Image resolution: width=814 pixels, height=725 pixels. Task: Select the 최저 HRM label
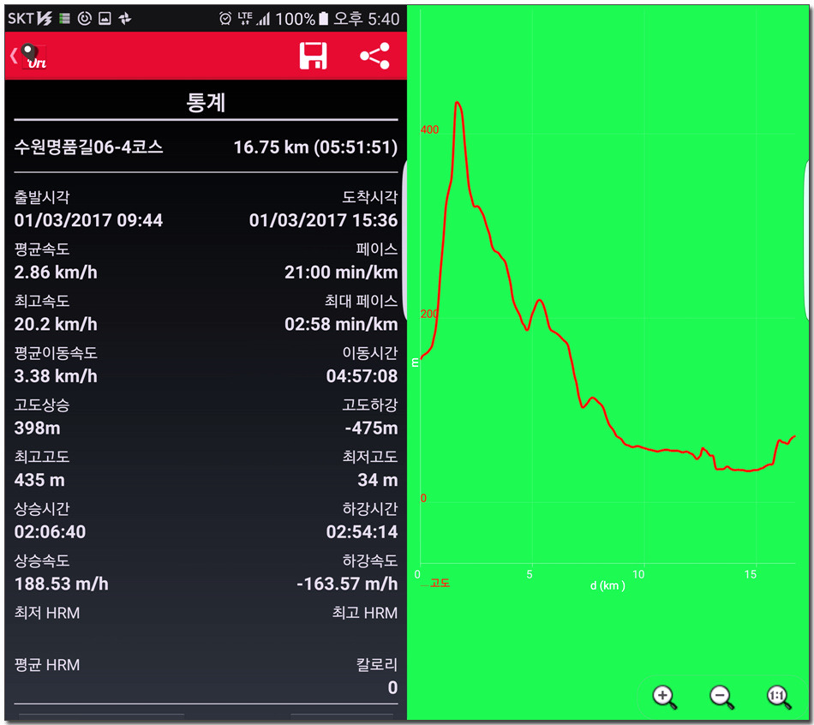(47, 613)
